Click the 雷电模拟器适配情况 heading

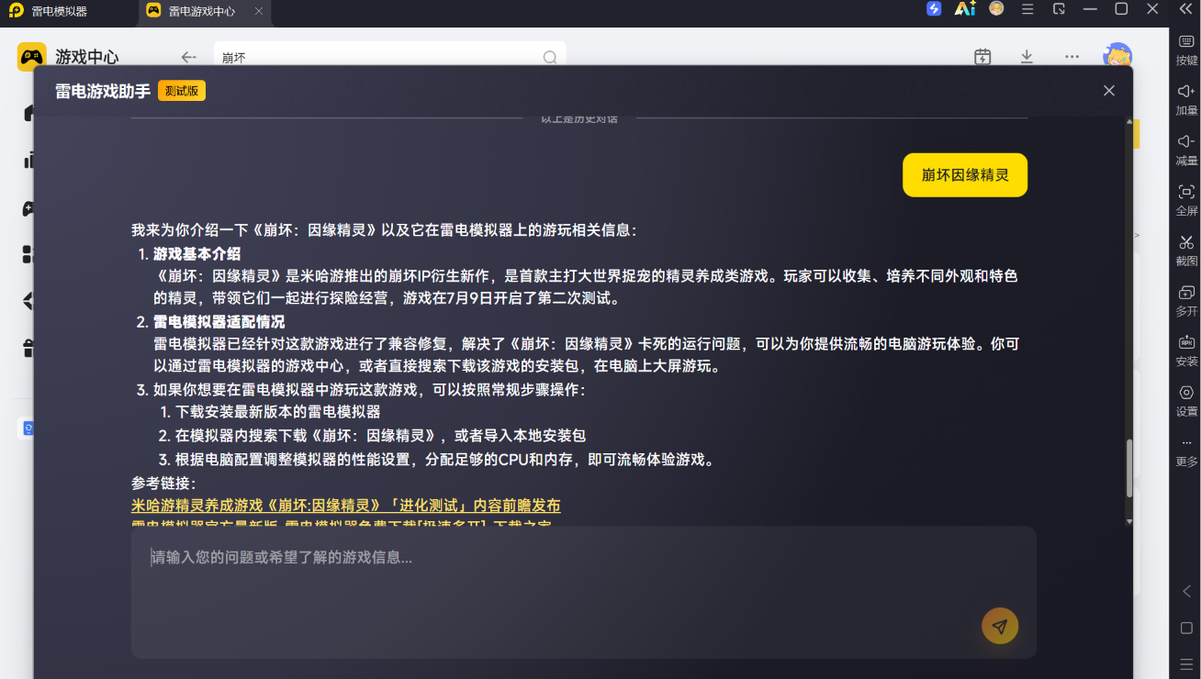pos(219,322)
